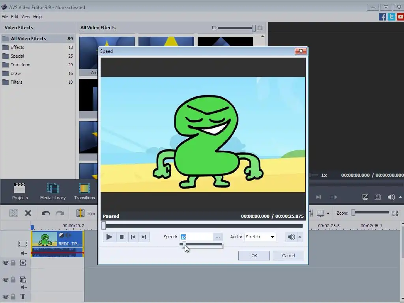404x303 pixels.
Task: Open YouTube link icon
Action: (x=400, y=17)
